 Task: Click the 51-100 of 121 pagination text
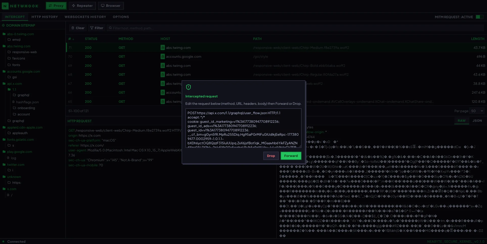[78, 111]
